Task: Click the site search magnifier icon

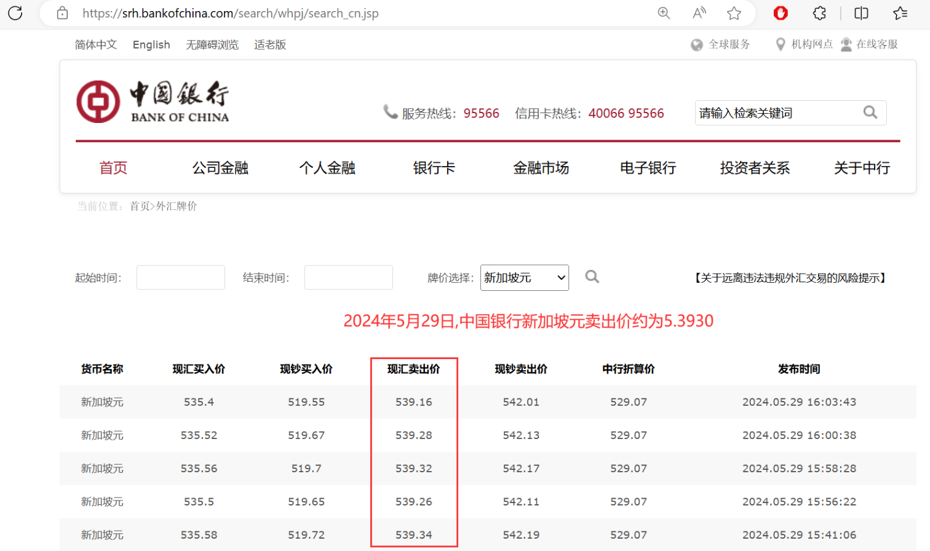Action: point(870,113)
